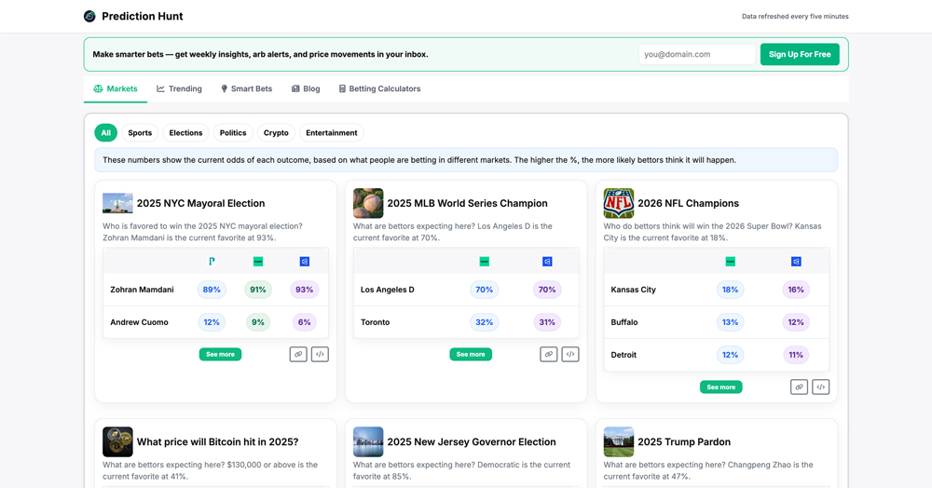Click the Kalshi green icon in NYC Mayoral table
Image resolution: width=932 pixels, height=488 pixels.
click(x=258, y=262)
